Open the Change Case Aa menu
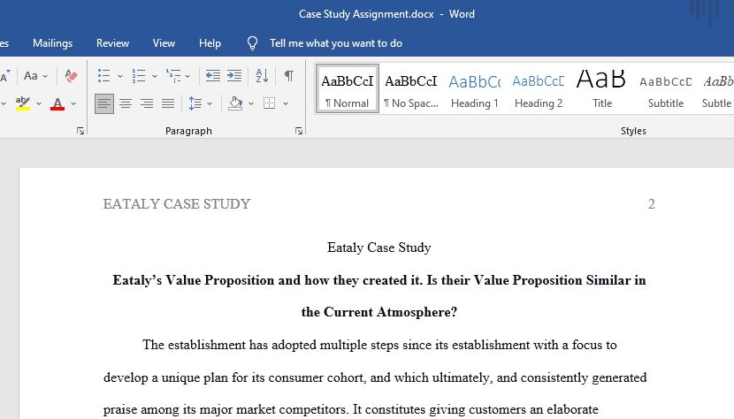This screenshot has height=419, width=734. coord(35,75)
